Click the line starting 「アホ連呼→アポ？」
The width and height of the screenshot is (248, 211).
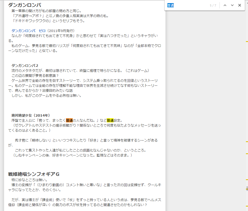pos(60,16)
